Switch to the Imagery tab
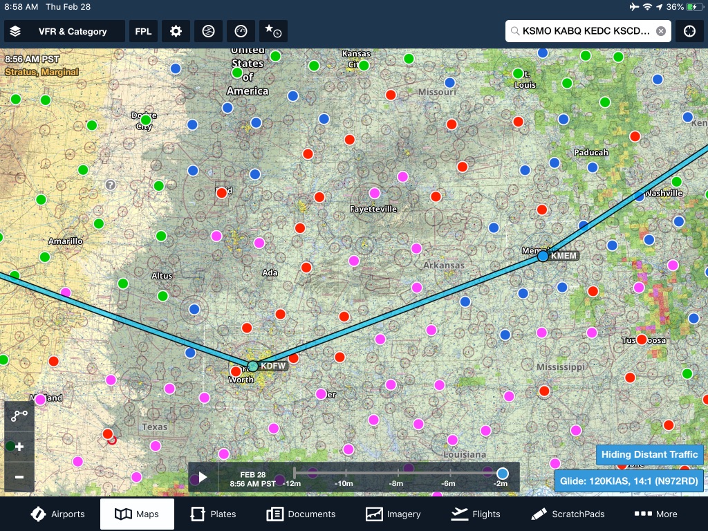708x531 pixels. point(393,514)
